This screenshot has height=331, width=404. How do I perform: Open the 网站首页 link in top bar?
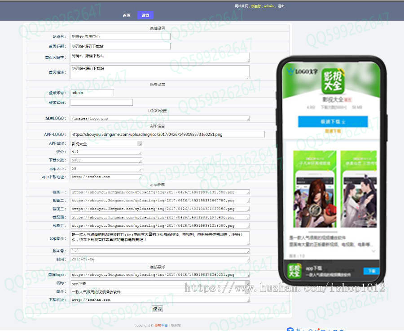pyautogui.click(x=242, y=6)
